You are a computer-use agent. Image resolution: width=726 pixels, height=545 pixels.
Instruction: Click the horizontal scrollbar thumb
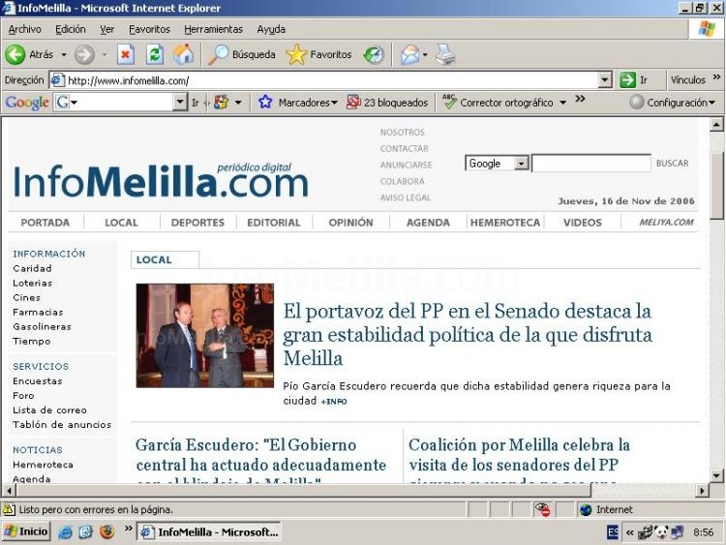click(303, 490)
